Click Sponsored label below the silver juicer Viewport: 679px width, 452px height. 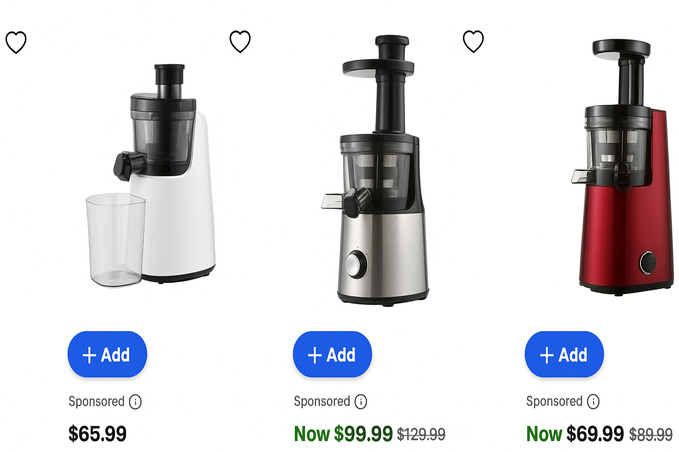click(322, 401)
